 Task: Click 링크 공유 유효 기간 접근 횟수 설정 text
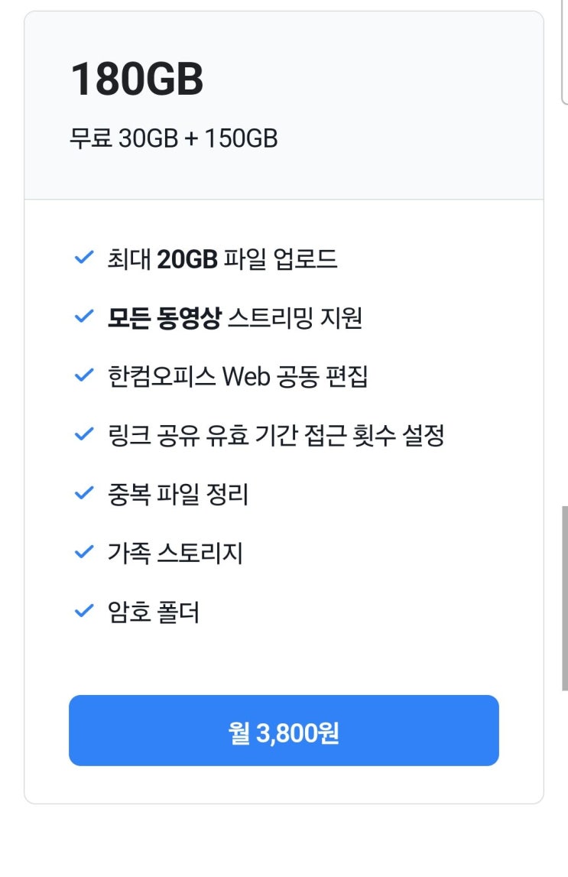276,436
